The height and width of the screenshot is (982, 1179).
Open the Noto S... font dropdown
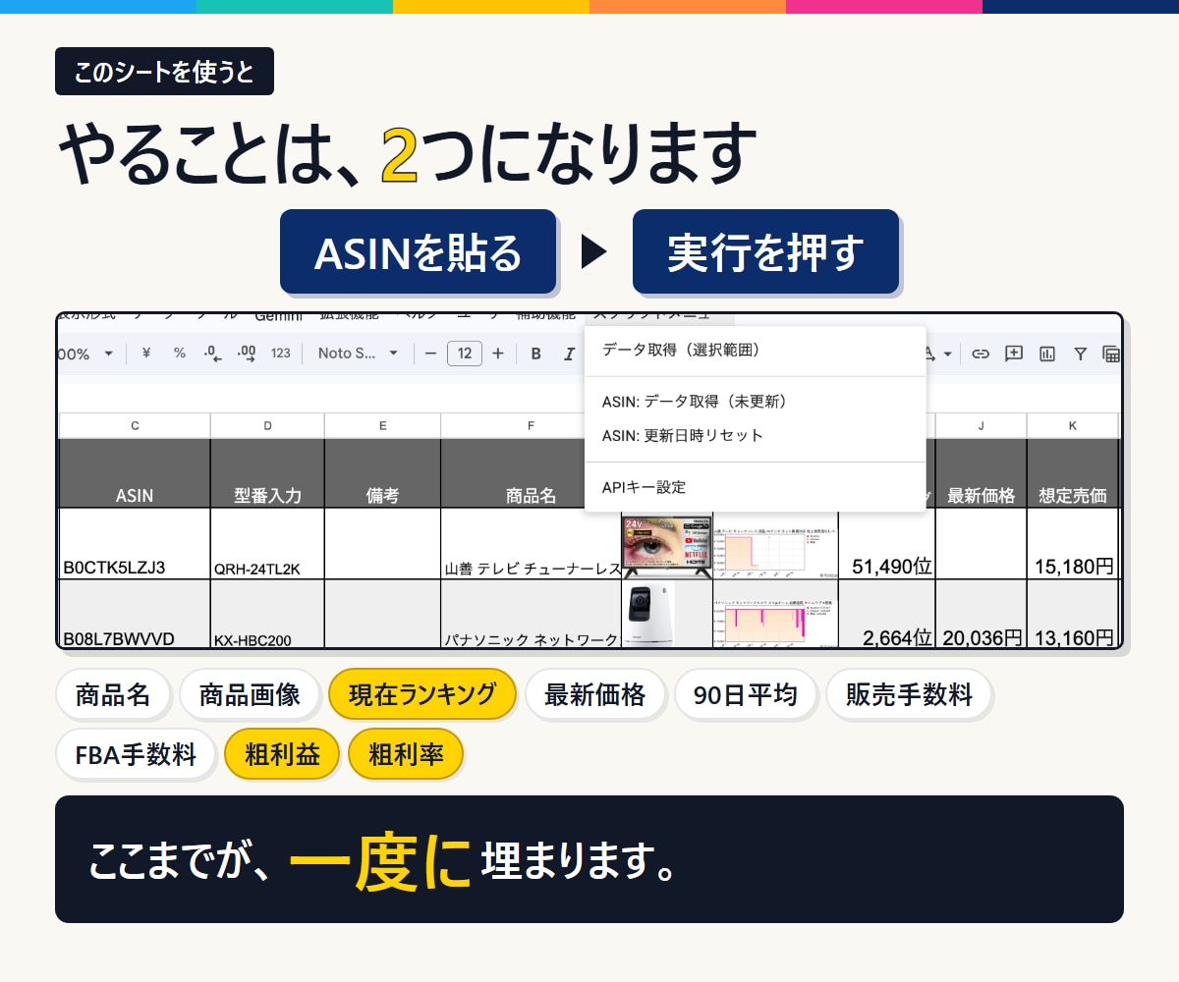(358, 354)
